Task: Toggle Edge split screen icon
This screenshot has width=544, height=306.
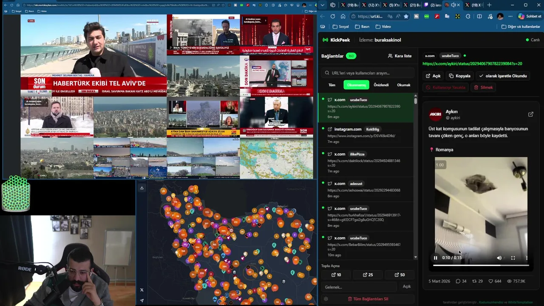Action: 479,16
